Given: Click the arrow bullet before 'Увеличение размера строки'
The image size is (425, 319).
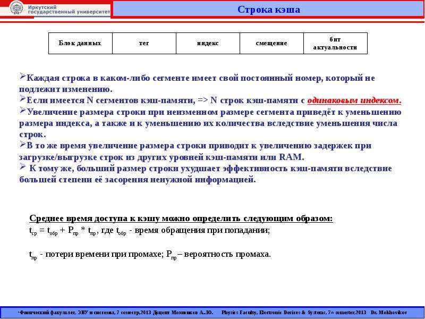Looking at the screenshot, I should pos(22,111).
